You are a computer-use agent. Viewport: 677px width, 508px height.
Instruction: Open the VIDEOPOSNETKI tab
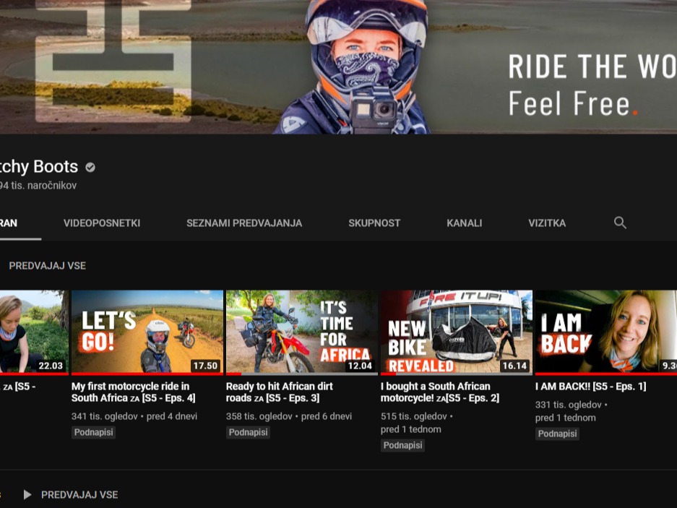tap(102, 223)
